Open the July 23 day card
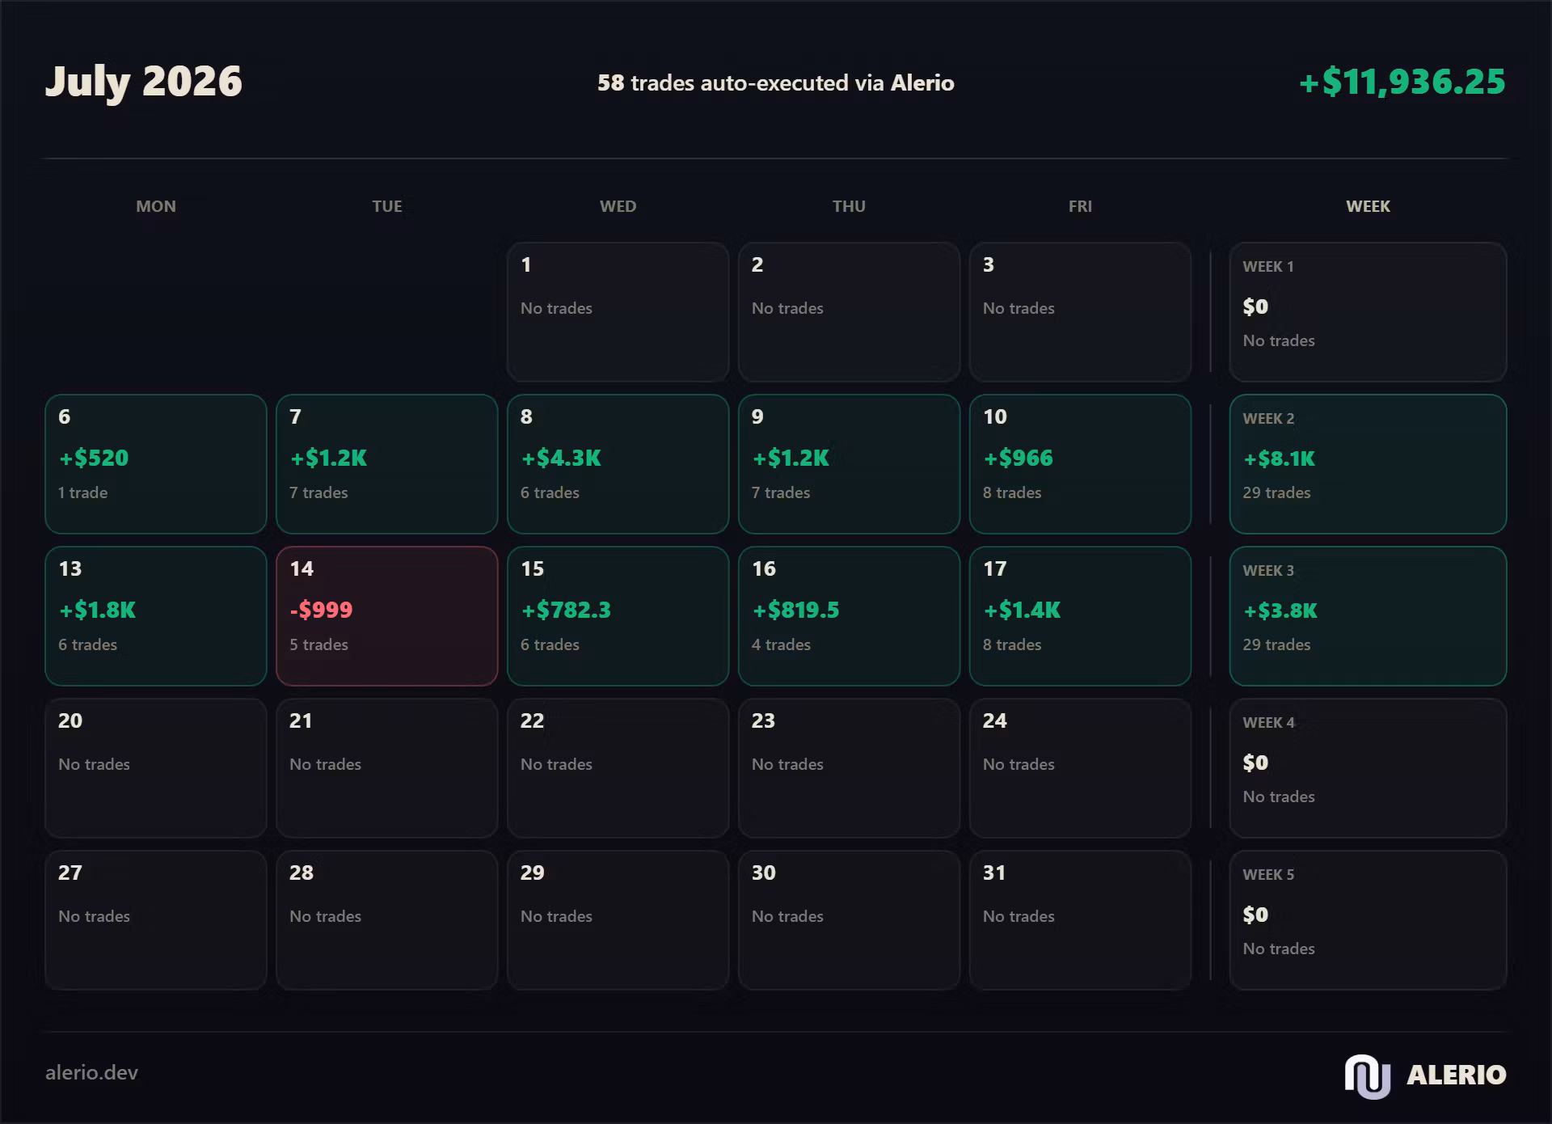 (x=850, y=768)
